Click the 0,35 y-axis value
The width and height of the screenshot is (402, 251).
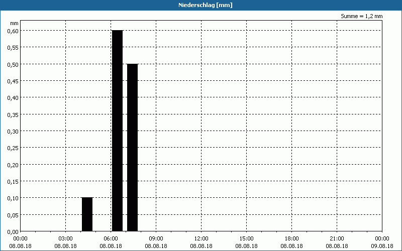(x=13, y=114)
